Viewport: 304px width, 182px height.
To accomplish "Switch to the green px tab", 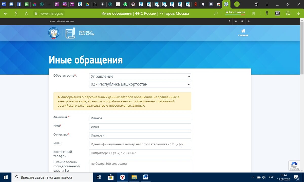I will 27,4.
